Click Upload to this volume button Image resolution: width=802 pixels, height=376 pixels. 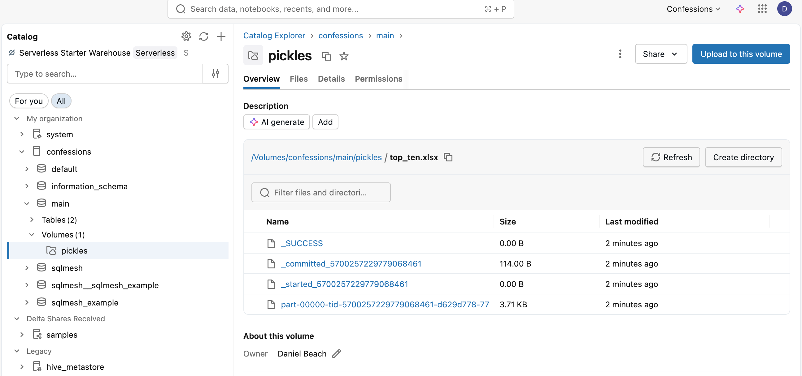click(x=741, y=54)
